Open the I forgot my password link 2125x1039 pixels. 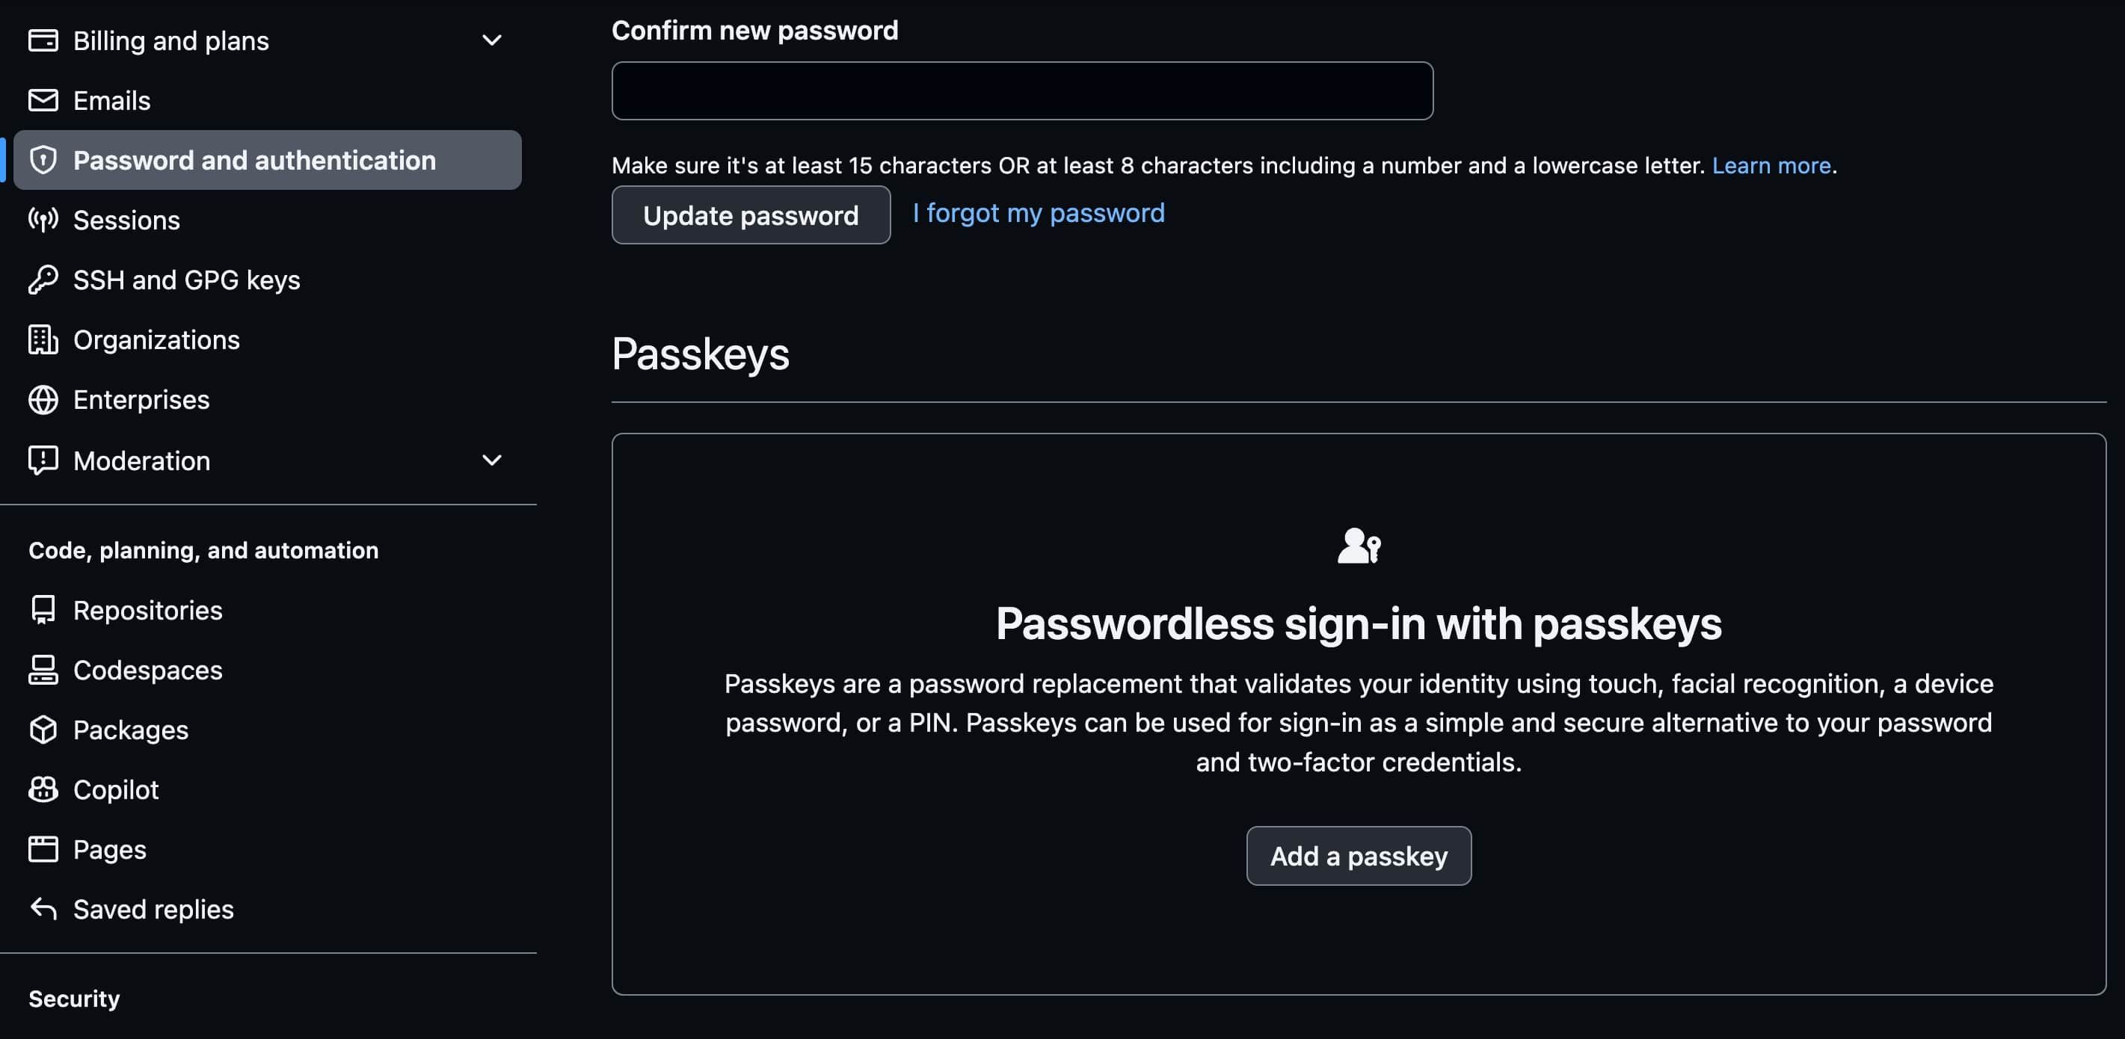[1039, 213]
